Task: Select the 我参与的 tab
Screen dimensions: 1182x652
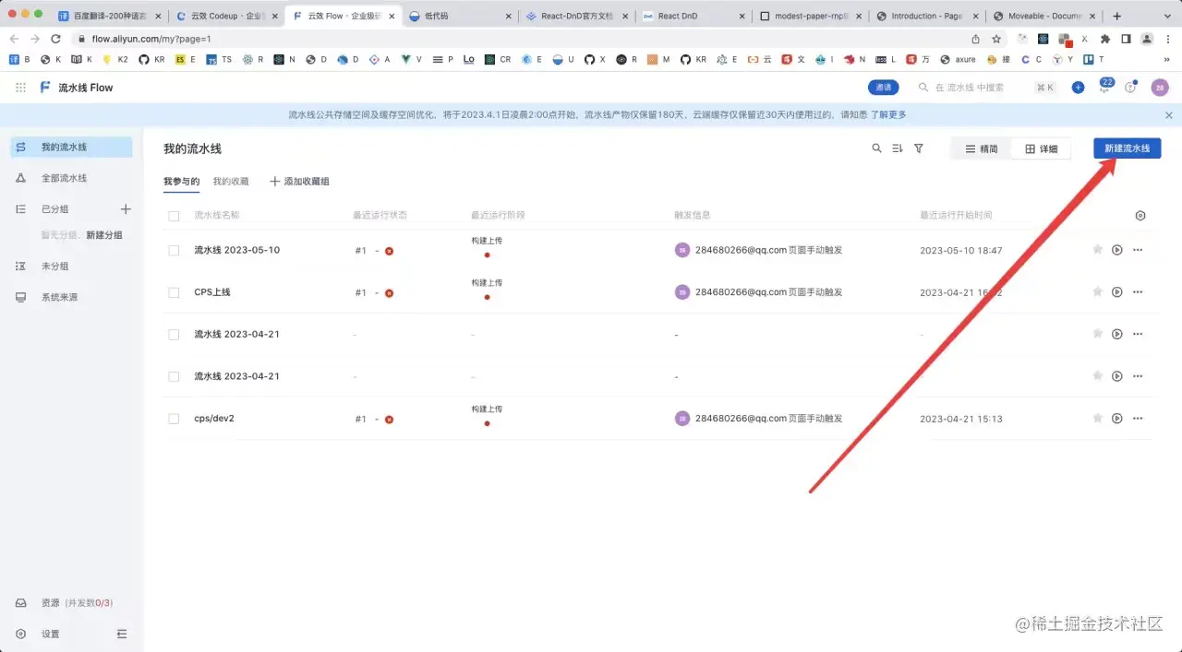Action: (x=181, y=182)
